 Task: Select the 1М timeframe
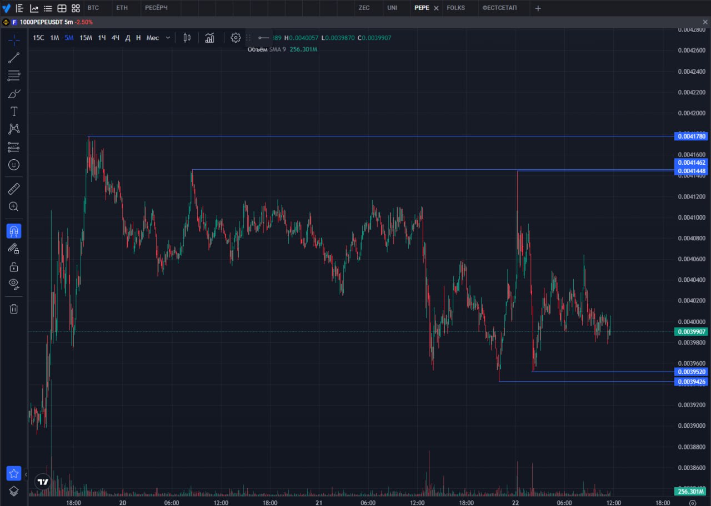coord(54,38)
